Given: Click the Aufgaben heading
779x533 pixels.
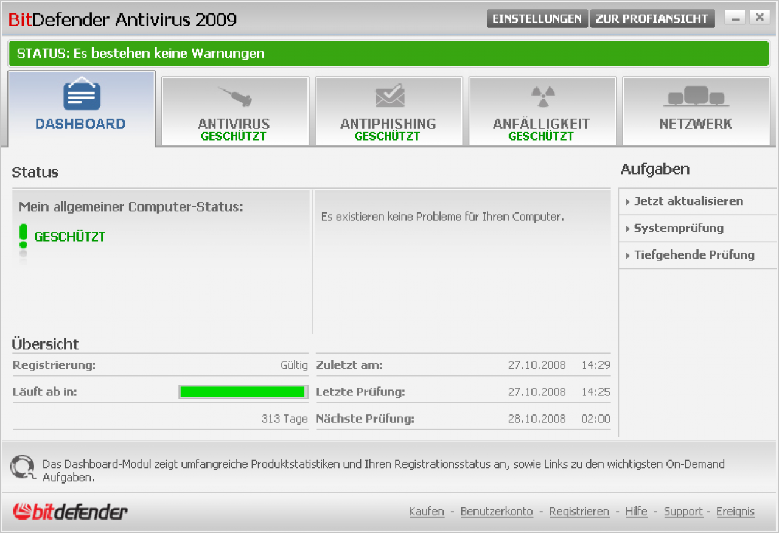Looking at the screenshot, I should [655, 170].
